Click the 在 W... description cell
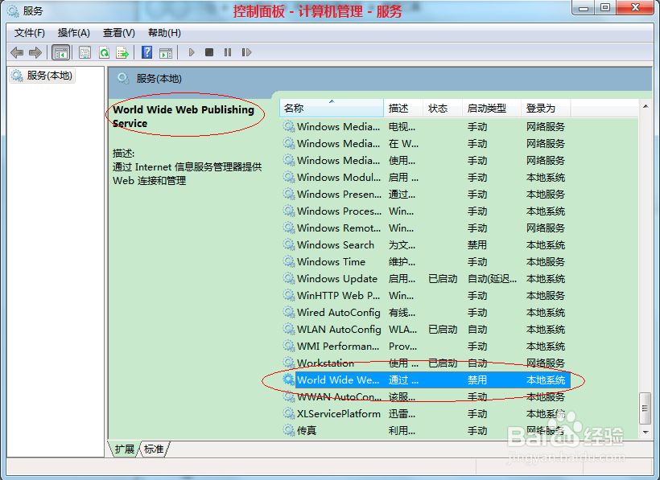 pyautogui.click(x=404, y=143)
